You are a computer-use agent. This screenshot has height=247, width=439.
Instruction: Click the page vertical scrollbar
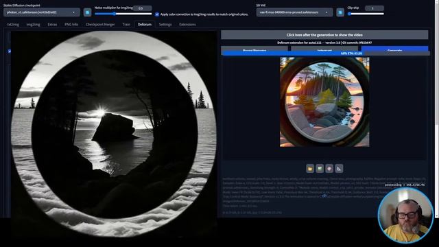click(437, 109)
